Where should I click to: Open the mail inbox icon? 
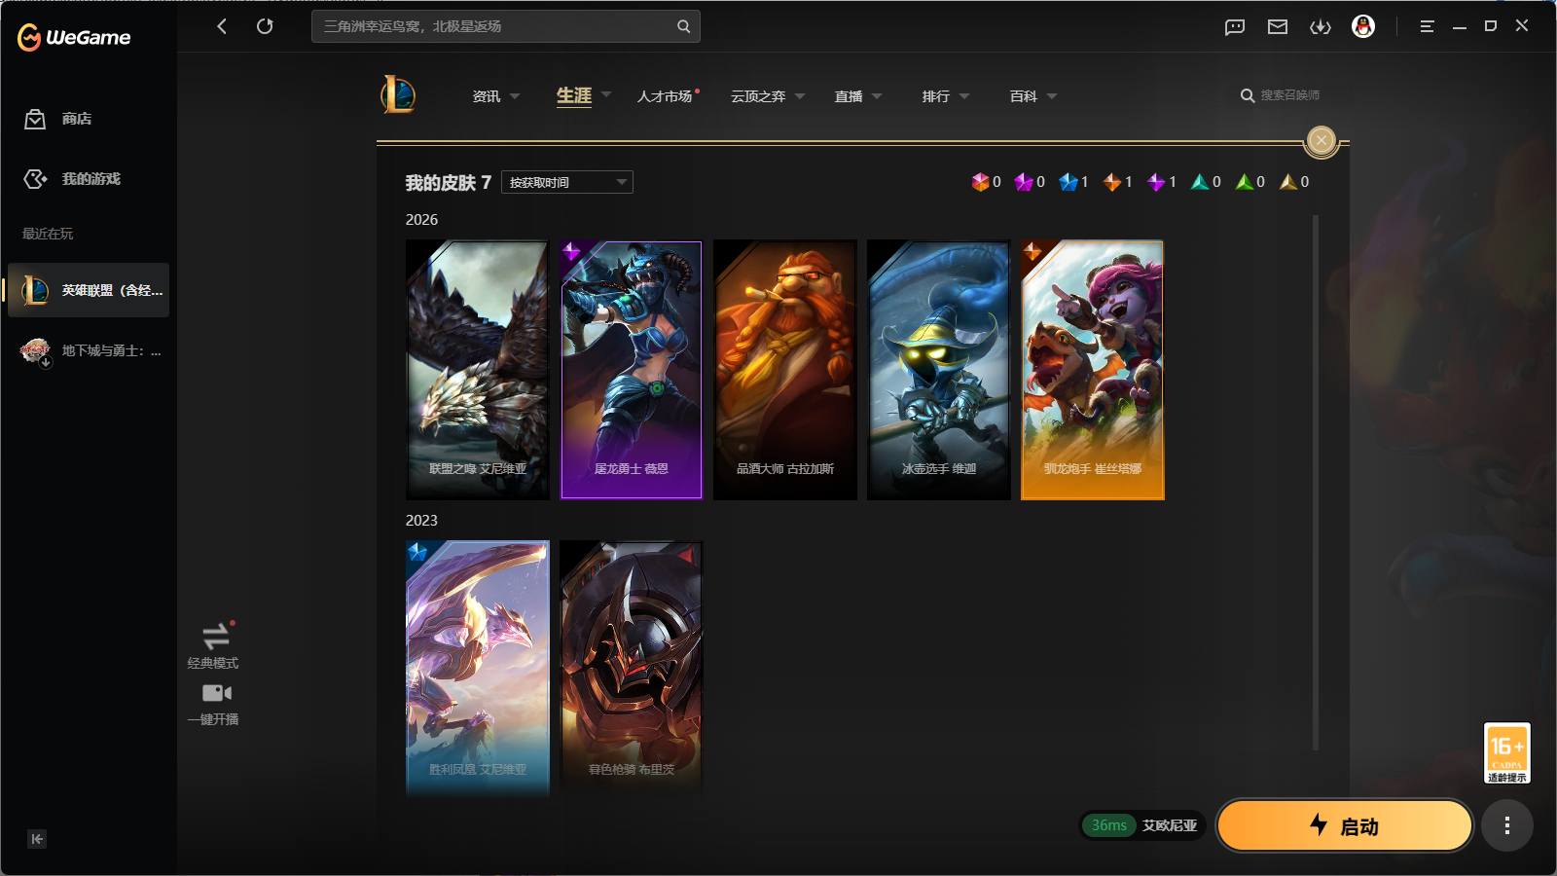[x=1278, y=26]
